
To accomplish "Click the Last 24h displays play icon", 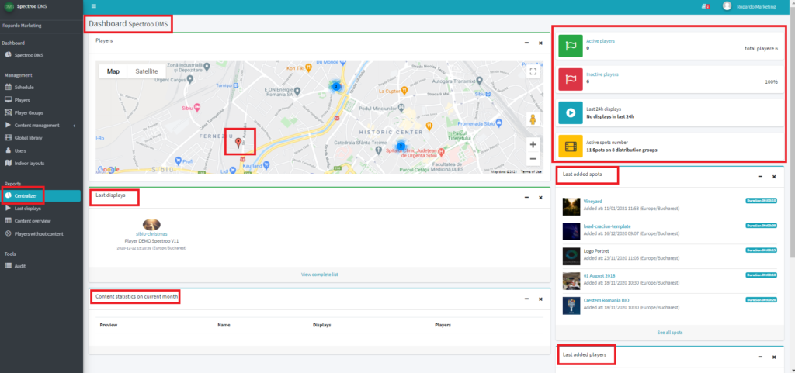I will click(x=571, y=113).
